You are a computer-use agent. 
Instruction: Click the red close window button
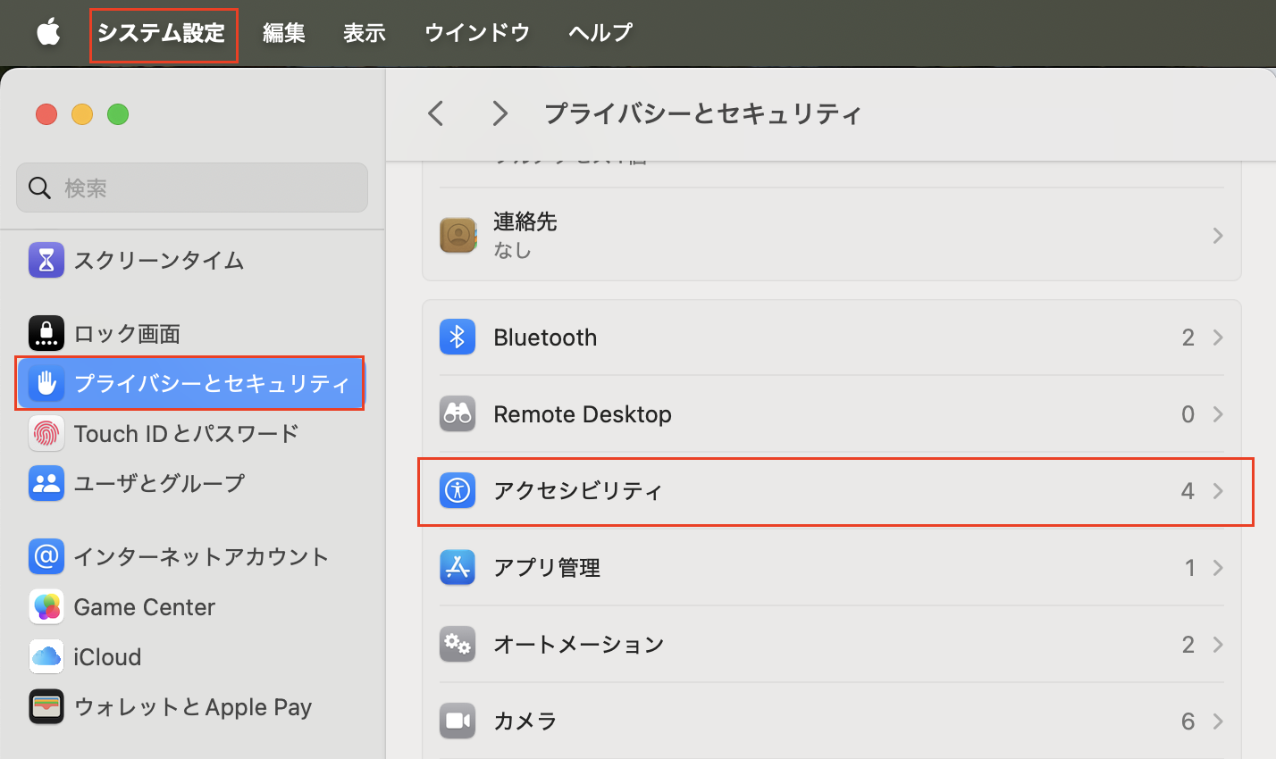(x=46, y=114)
